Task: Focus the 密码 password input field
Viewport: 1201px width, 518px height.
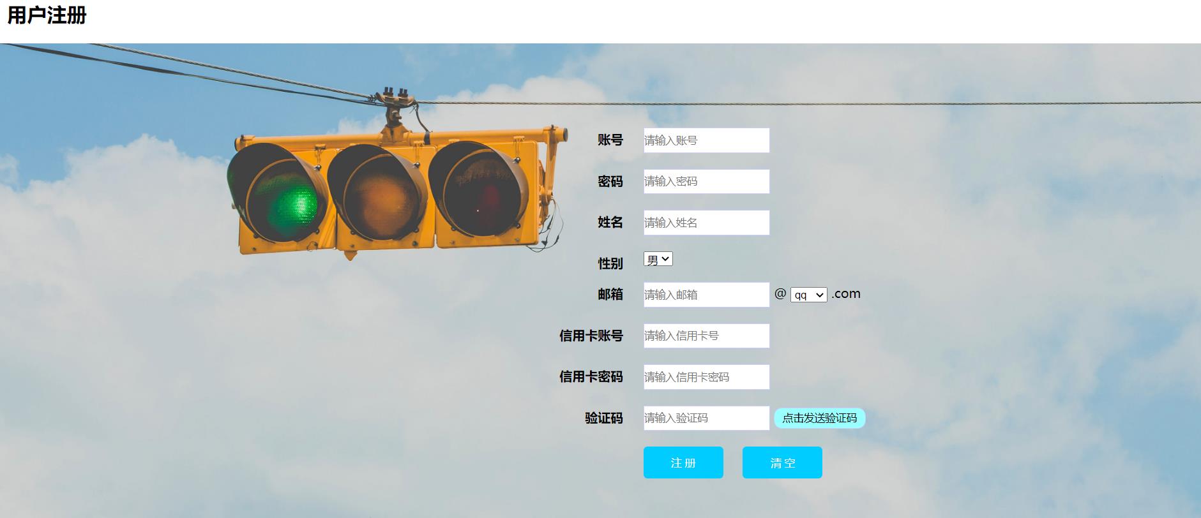Action: [706, 181]
